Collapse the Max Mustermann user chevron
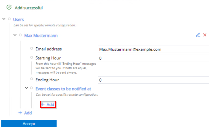The height and width of the screenshot is (132, 216). pos(15,35)
